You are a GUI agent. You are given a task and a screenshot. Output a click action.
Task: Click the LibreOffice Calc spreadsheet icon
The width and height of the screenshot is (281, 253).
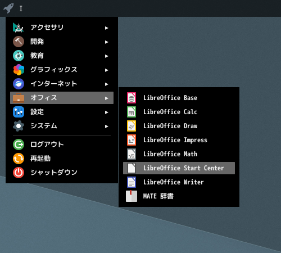132,112
